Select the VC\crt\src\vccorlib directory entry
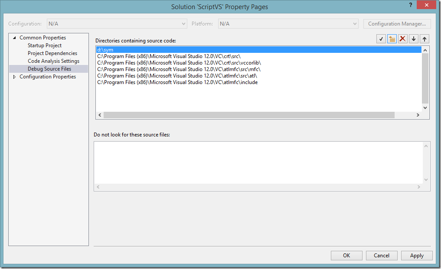The image size is (441, 269). pos(179,63)
